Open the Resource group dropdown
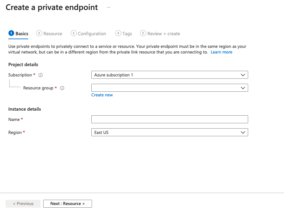The width and height of the screenshot is (284, 216). tap(169, 88)
